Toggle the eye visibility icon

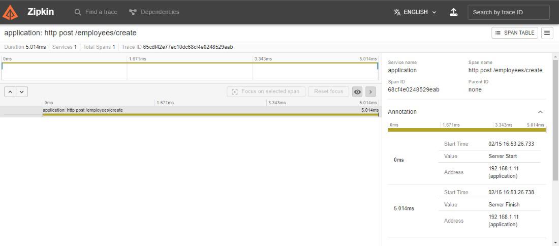click(x=357, y=92)
